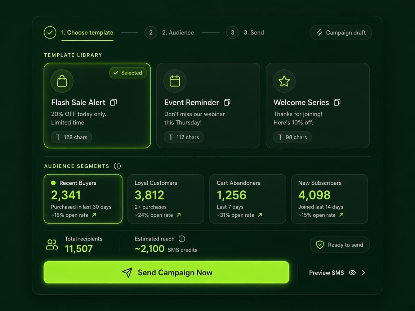
Task: Click the step 3 number circle
Action: (233, 32)
